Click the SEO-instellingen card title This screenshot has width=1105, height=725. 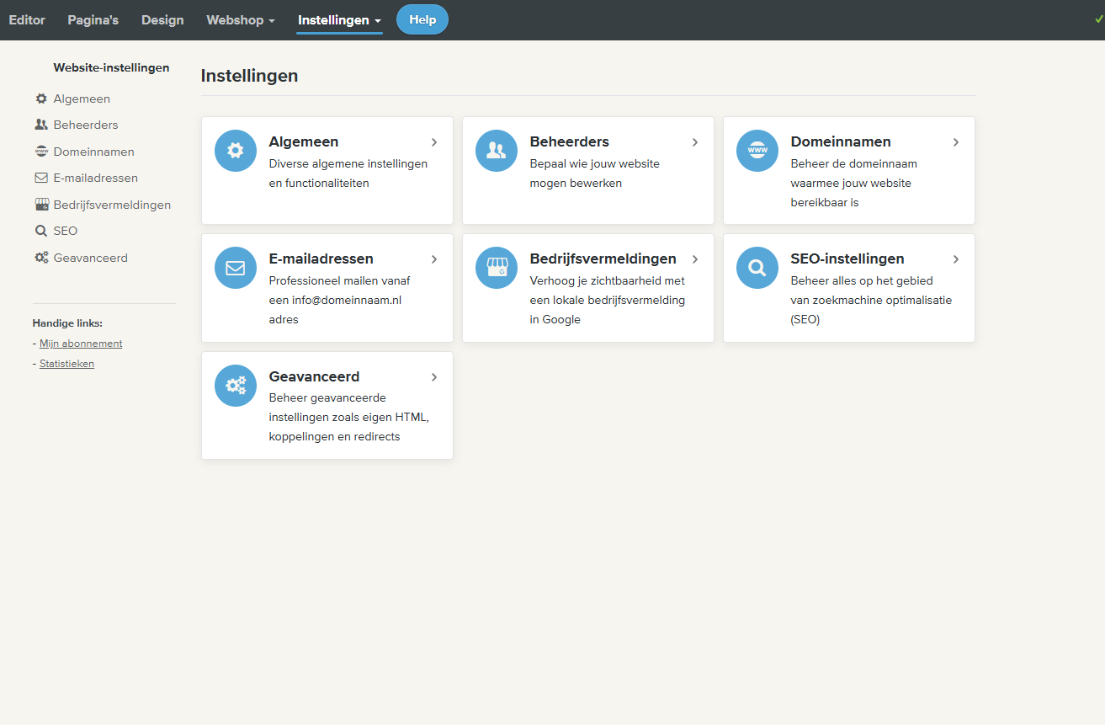[x=847, y=259]
